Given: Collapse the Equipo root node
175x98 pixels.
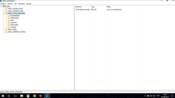Looking at the screenshot, I should pyautogui.click(x=1, y=7).
